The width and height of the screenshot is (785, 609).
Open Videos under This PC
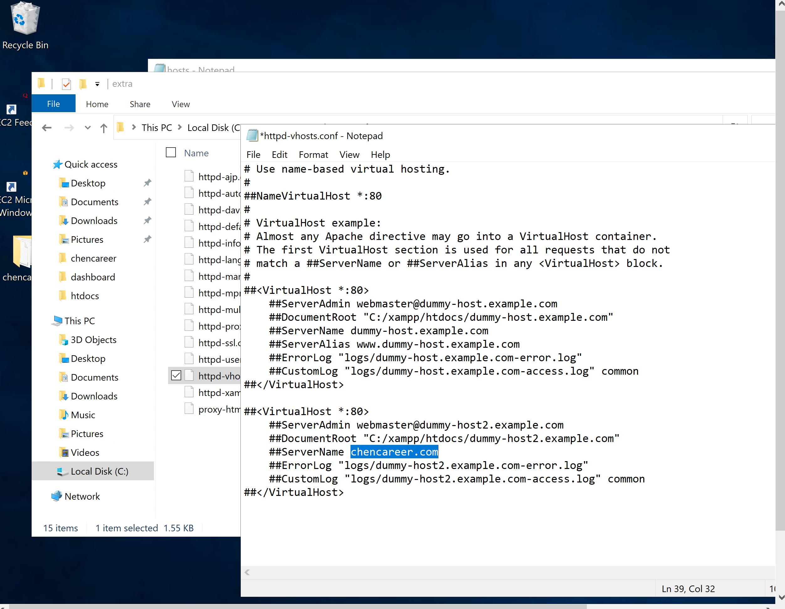coord(85,452)
